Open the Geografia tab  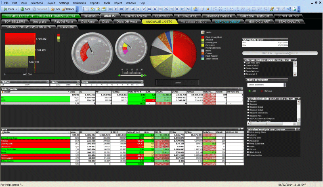[39, 21]
